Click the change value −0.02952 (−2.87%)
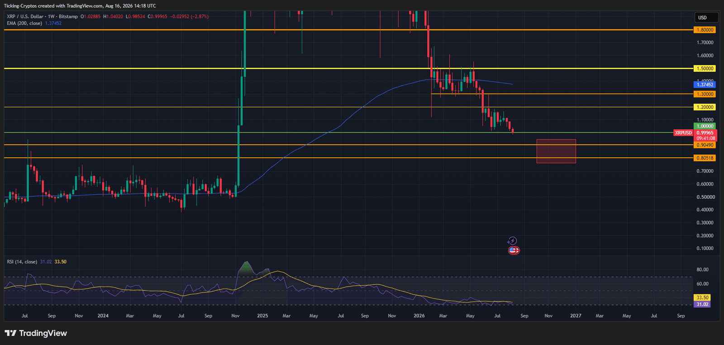 pyautogui.click(x=189, y=16)
